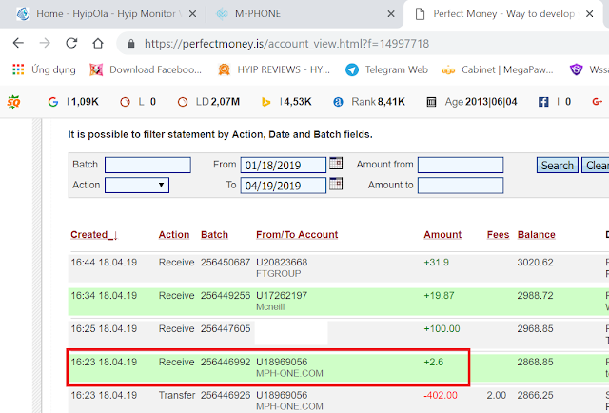This screenshot has width=609, height=413.
Task: Click the From date field 01/18/2019
Action: [x=284, y=166]
